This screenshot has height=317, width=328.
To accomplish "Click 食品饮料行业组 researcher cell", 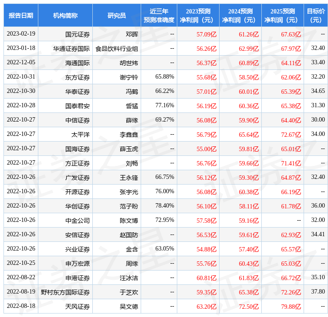I will 117,49.
